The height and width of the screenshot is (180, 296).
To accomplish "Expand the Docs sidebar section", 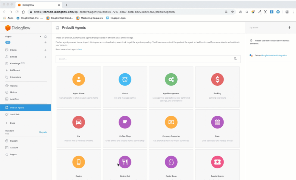I will 7,123.
